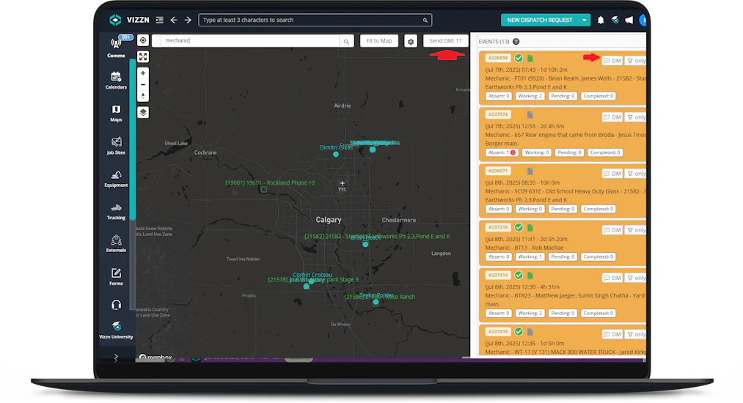Open the Comms panel in sidebar

coord(116,46)
